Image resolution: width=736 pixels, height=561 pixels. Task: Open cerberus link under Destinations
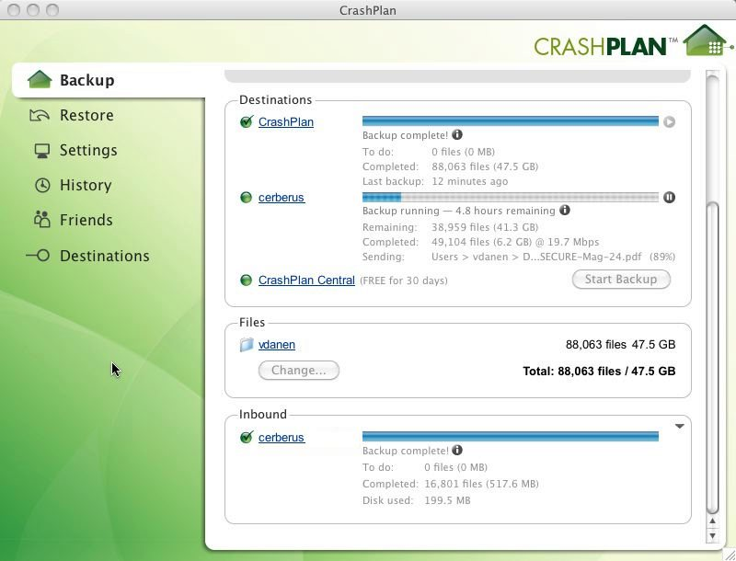(x=282, y=198)
